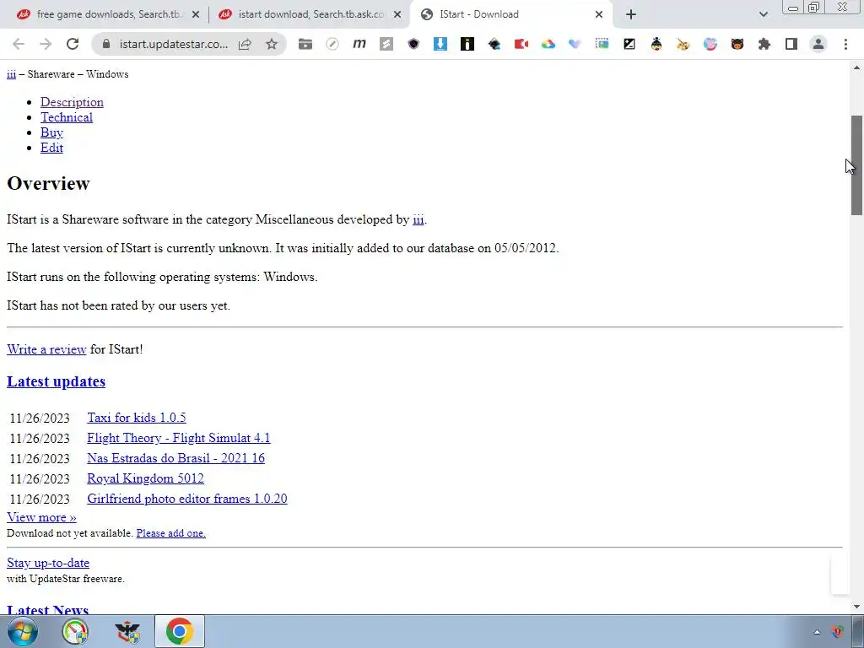Image resolution: width=864 pixels, height=648 pixels.
Task: Open a new browser tab
Action: 631,14
